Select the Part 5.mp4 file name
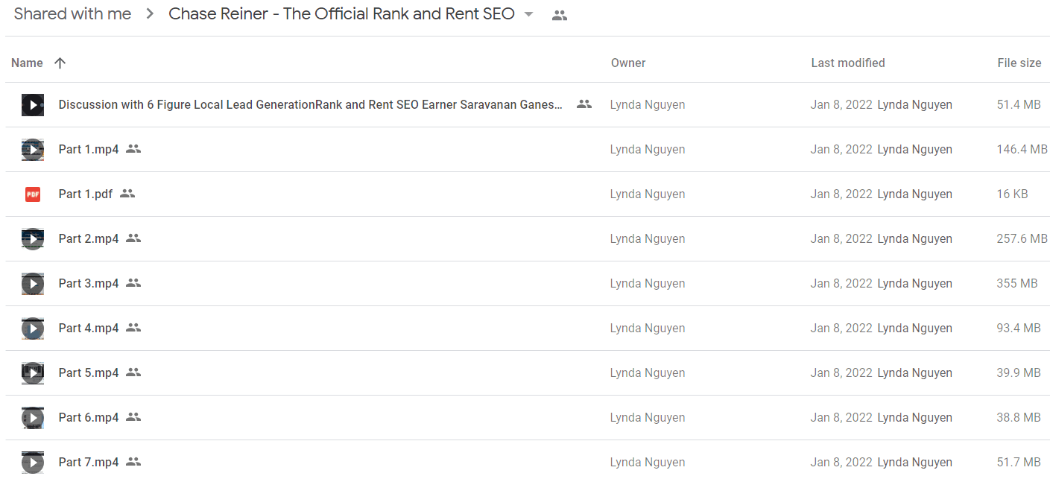This screenshot has height=479, width=1050. click(x=89, y=372)
